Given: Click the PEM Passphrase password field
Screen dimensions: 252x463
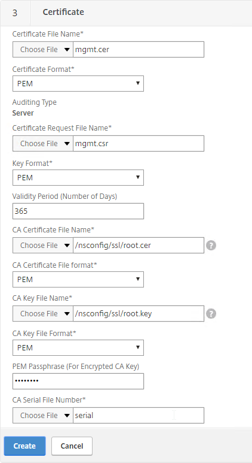Looking at the screenshot, I should 78,381.
